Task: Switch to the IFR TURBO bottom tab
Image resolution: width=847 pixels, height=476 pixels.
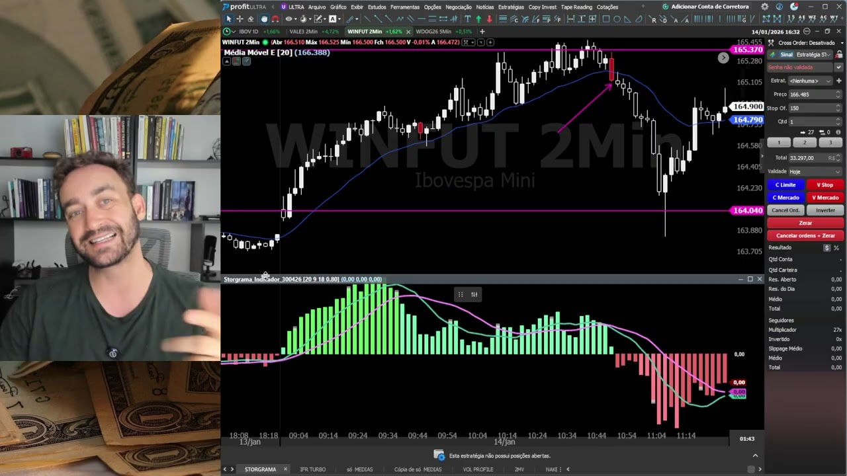Action: point(312,469)
